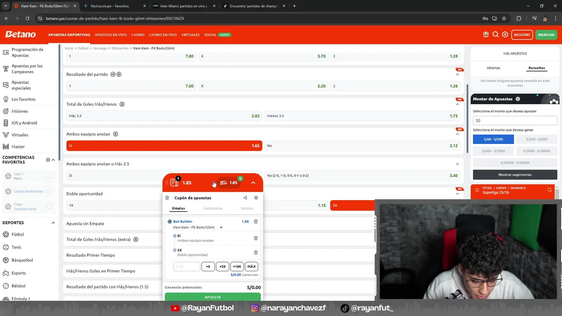The image size is (562, 316).
Task: Open the Esports controller icon in sidebar
Action: pyautogui.click(x=6, y=273)
